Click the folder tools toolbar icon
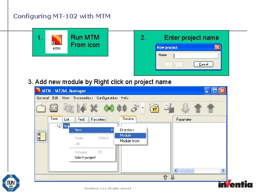Image resolution: width=259 pixels, height=194 pixels. (154, 108)
